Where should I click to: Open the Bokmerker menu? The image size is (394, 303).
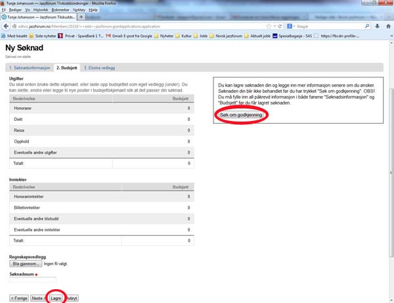[60, 11]
